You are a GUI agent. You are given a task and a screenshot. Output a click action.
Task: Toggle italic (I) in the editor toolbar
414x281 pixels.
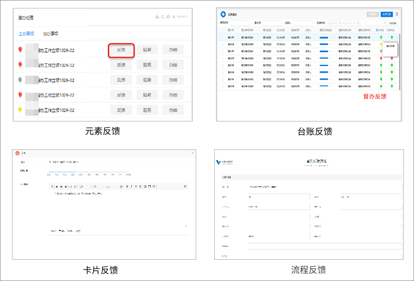[131, 186]
